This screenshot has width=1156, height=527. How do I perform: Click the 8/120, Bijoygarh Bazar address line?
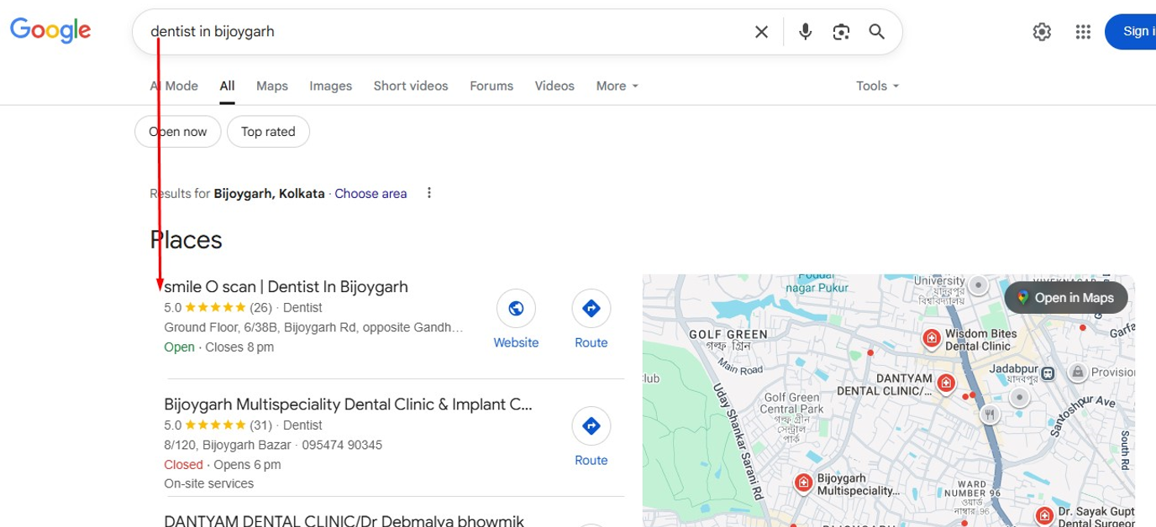[228, 445]
